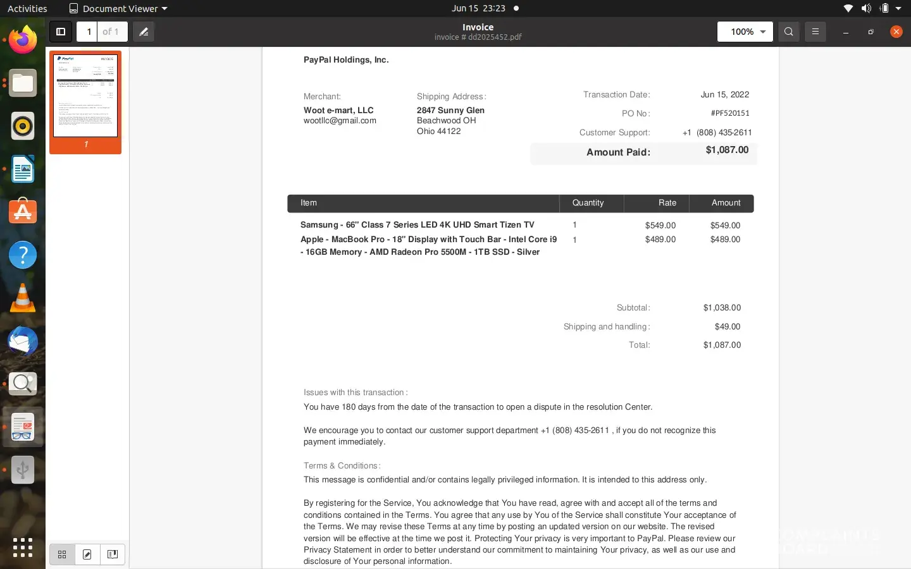The height and width of the screenshot is (569, 911).
Task: Click the PO number '#PF520151'
Action: (x=730, y=113)
